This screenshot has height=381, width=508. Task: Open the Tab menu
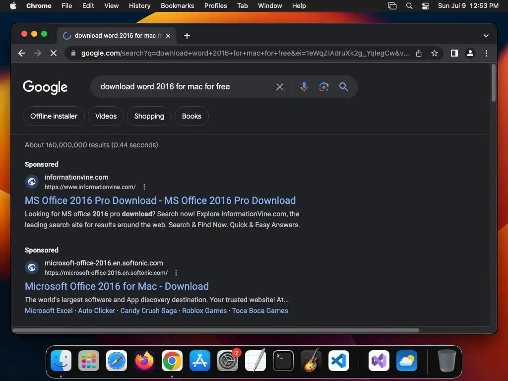[242, 6]
